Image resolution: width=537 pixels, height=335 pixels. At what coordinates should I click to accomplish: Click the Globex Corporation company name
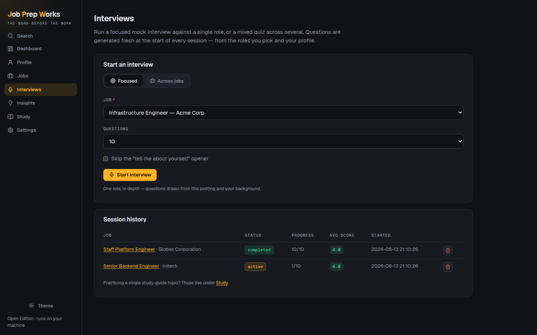click(x=180, y=249)
